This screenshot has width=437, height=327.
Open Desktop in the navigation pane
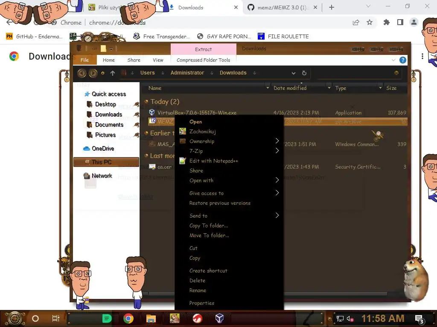pos(106,104)
